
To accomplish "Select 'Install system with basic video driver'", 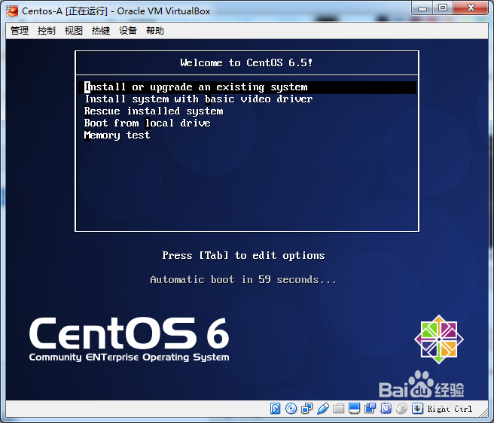I will point(199,99).
